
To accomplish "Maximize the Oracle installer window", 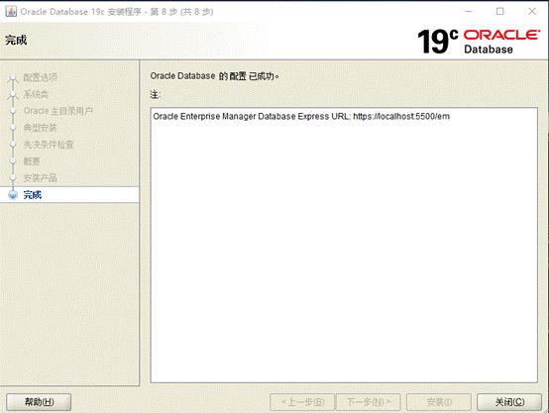I will tap(500, 11).
